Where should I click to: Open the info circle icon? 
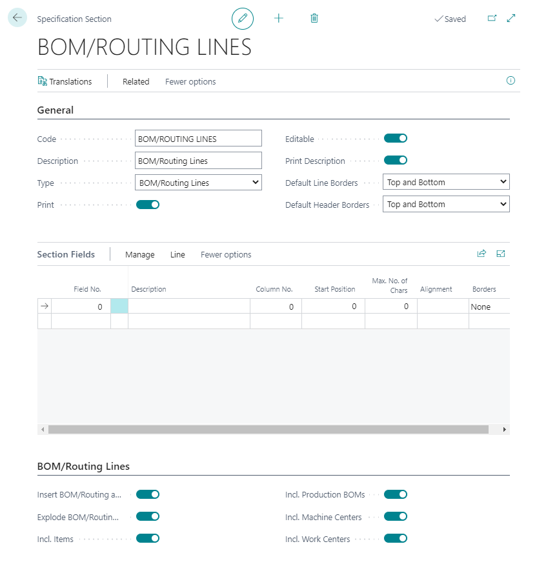(511, 81)
